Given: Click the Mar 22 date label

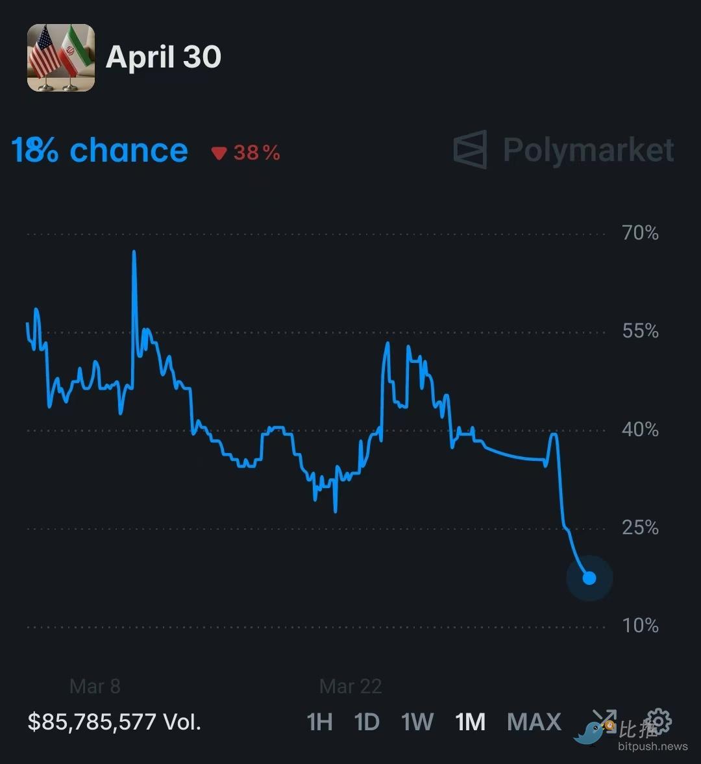Looking at the screenshot, I should 350,686.
